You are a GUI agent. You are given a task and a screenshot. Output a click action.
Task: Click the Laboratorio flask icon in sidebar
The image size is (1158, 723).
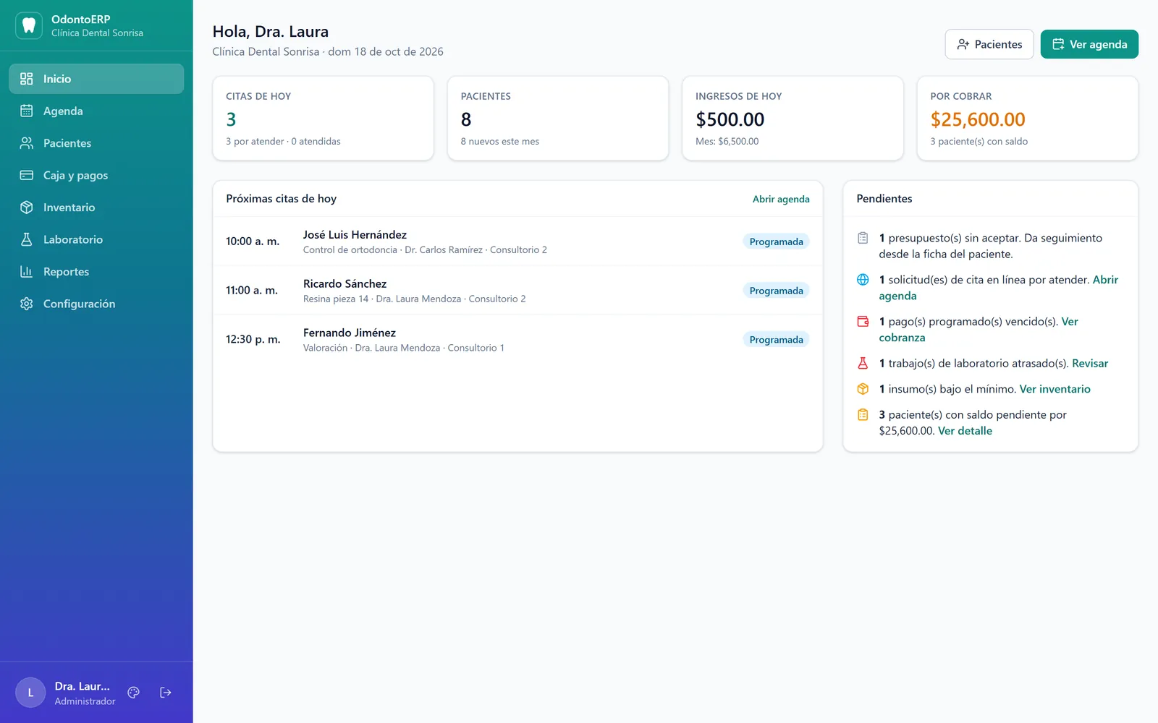pos(27,239)
